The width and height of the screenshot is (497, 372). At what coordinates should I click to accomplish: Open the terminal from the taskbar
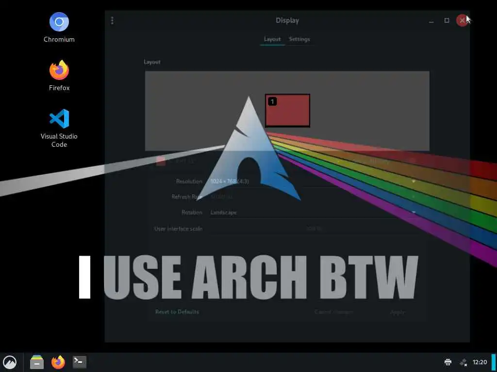coord(79,362)
